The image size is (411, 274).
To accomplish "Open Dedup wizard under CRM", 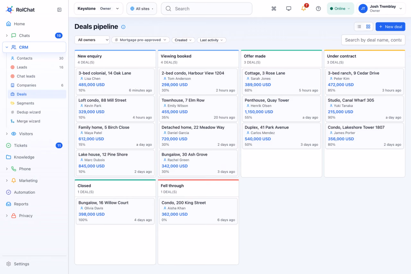I will coord(37,112).
